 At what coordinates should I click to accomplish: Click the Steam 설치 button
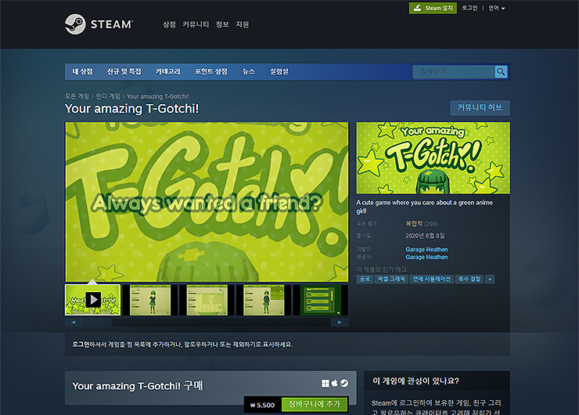433,8
